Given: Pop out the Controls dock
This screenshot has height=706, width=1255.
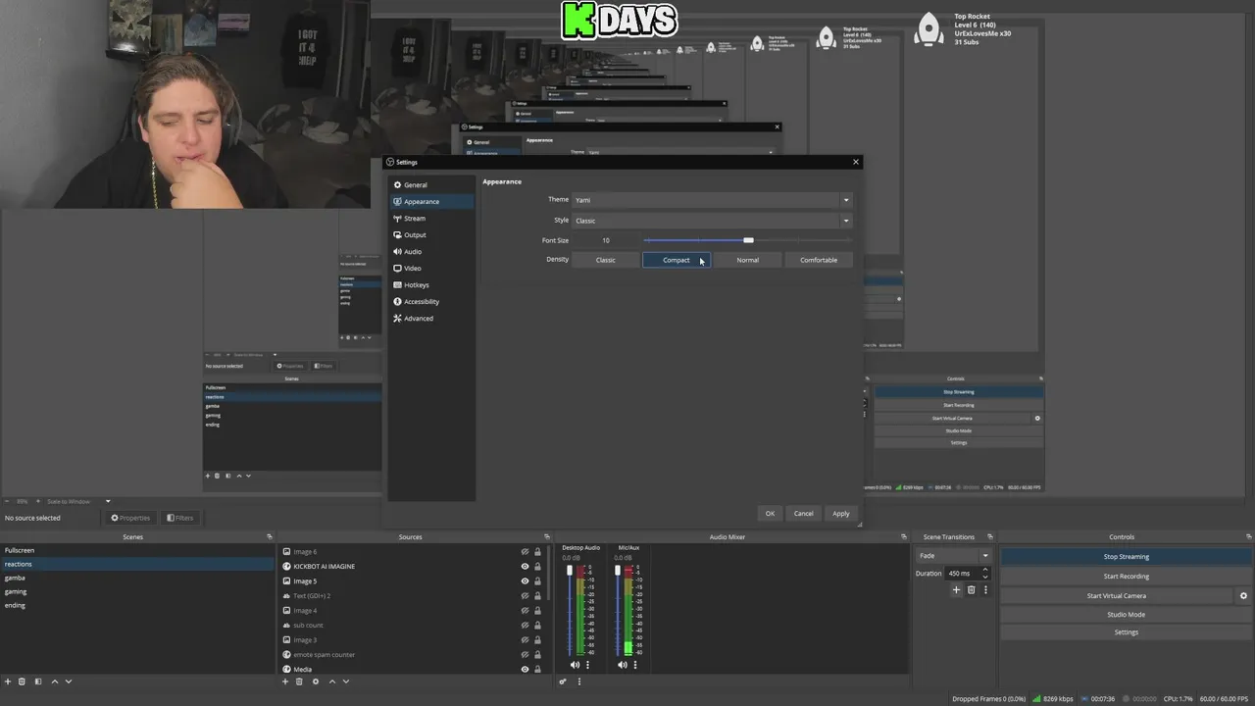Looking at the screenshot, I should 1248,536.
